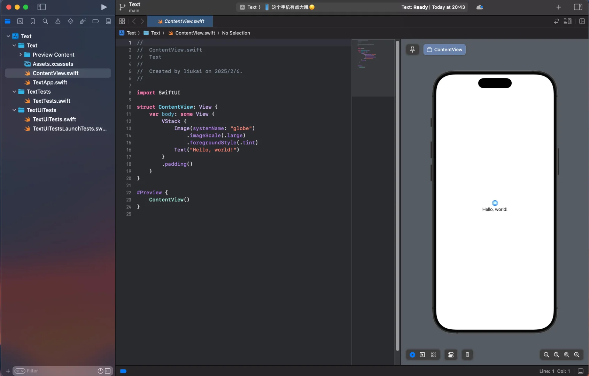Open the Find navigator magnifier icon
Viewport: 589px width, 376px height.
45,21
